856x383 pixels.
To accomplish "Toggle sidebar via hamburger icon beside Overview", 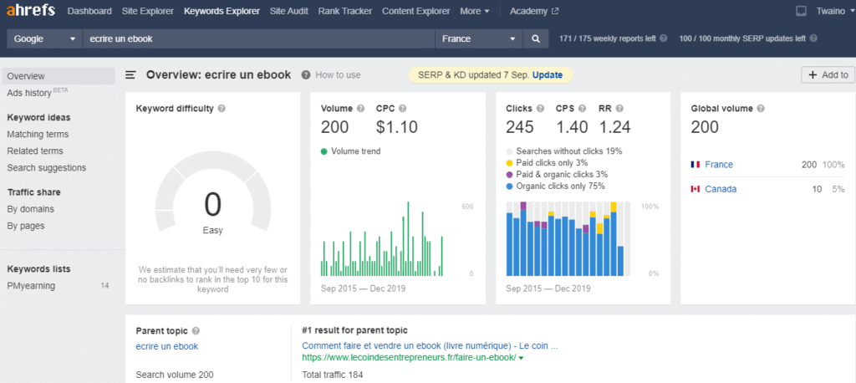I will (x=130, y=74).
